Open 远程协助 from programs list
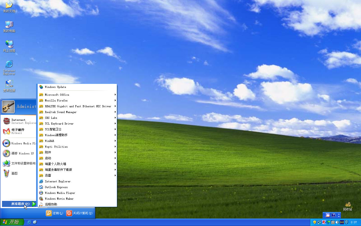361x226 pixels. (x=77, y=204)
